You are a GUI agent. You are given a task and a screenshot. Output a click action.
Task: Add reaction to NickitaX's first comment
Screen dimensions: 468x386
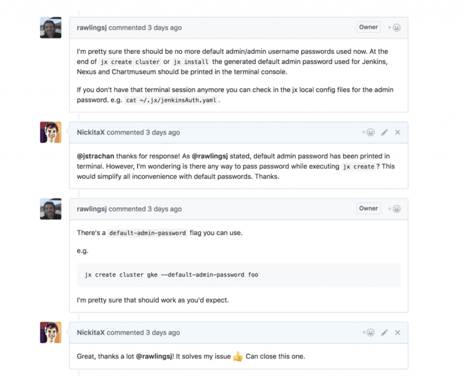click(x=368, y=132)
